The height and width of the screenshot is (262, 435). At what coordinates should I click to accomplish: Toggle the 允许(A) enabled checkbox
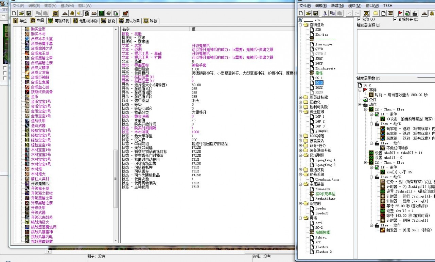click(x=359, y=20)
